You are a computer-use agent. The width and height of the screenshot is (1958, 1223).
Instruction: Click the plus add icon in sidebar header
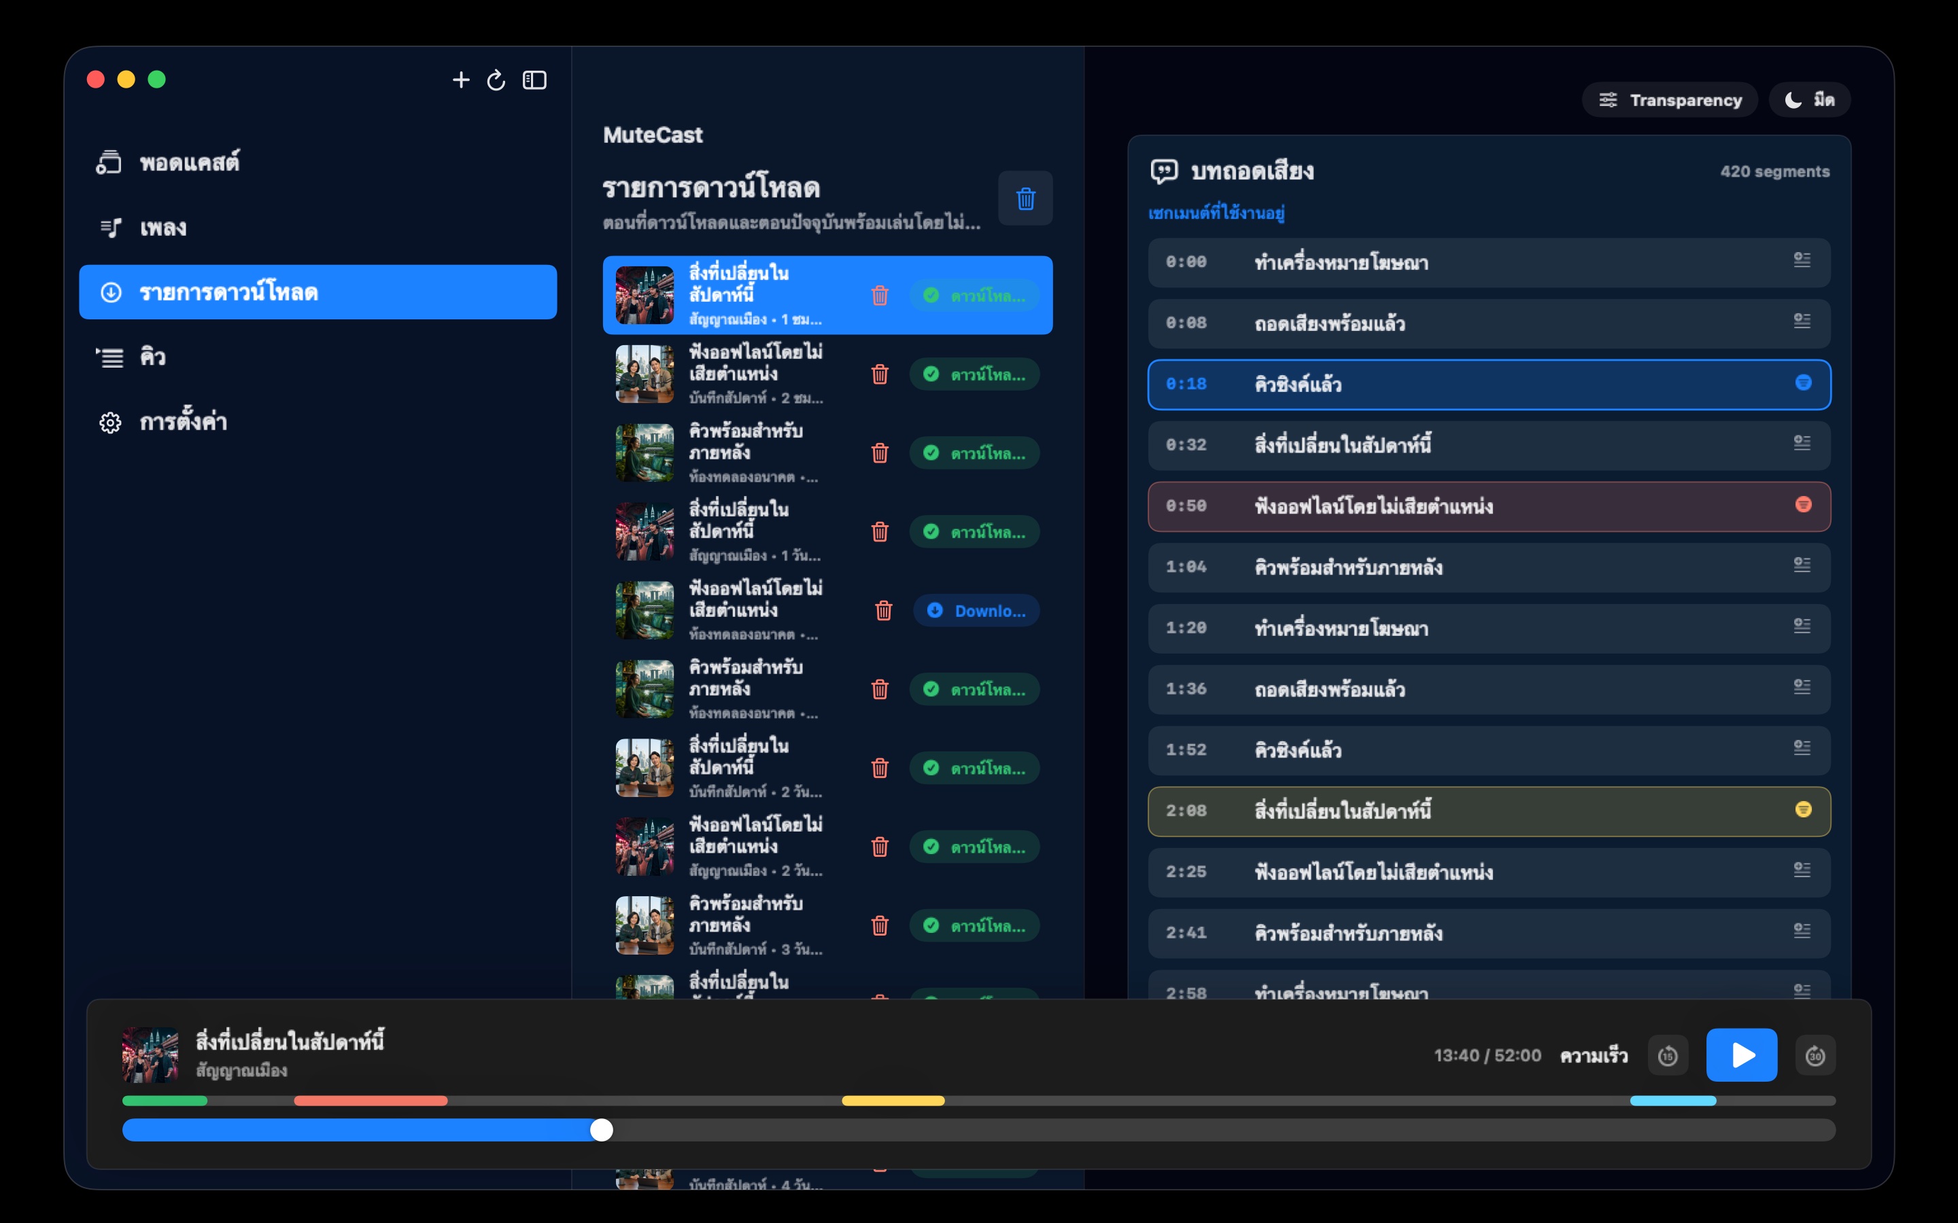click(460, 79)
